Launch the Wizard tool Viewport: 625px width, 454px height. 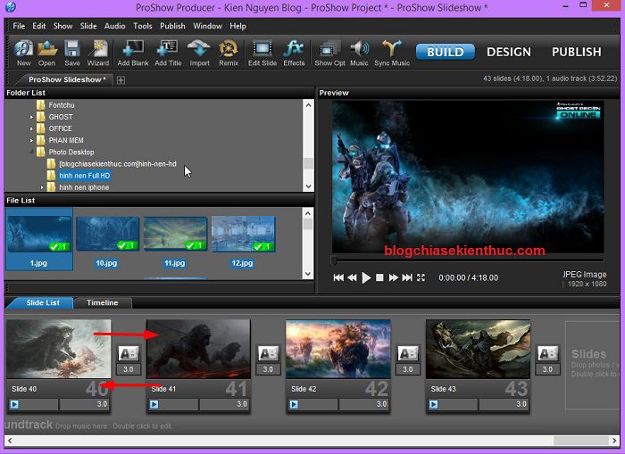[97, 53]
